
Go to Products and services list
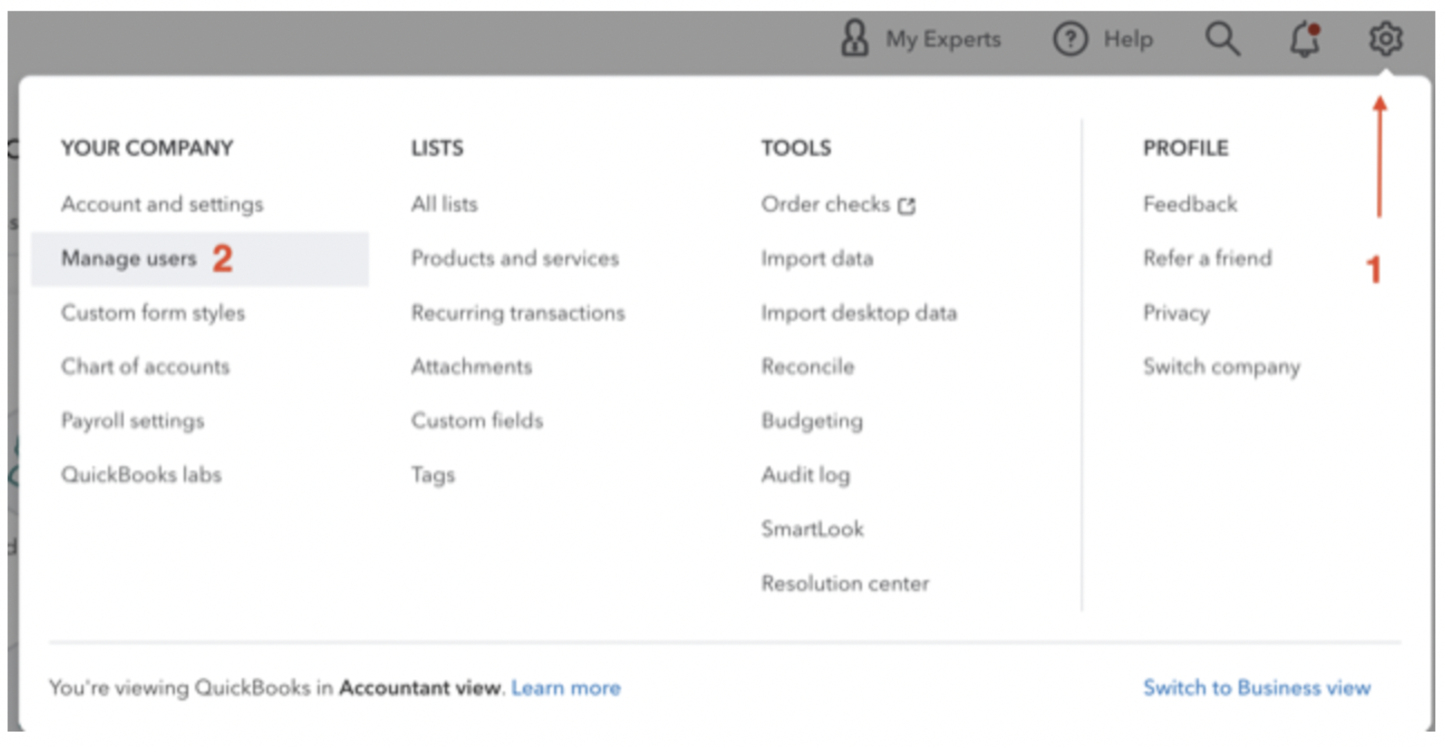click(515, 259)
